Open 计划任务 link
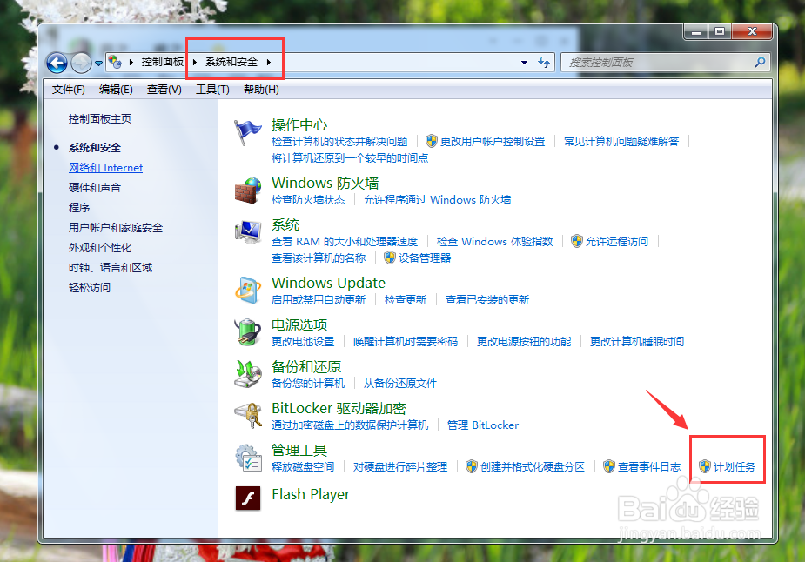805x562 pixels. (735, 466)
